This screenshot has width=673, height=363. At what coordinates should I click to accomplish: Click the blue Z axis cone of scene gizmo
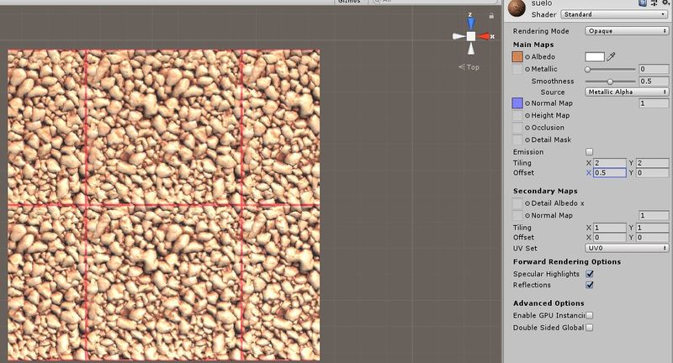click(x=471, y=23)
